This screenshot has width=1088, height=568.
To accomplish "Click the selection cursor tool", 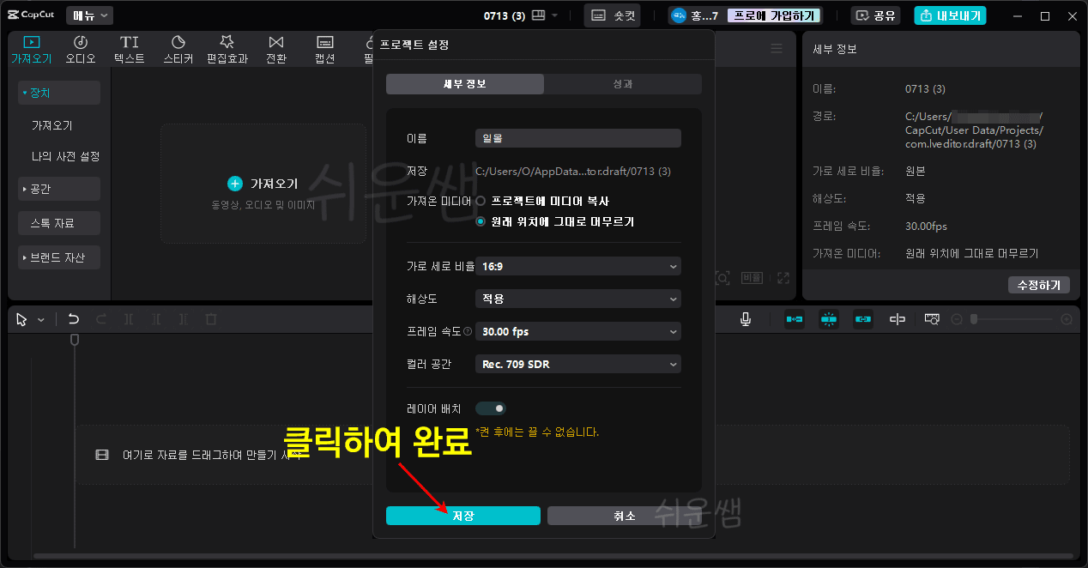I will pyautogui.click(x=22, y=319).
